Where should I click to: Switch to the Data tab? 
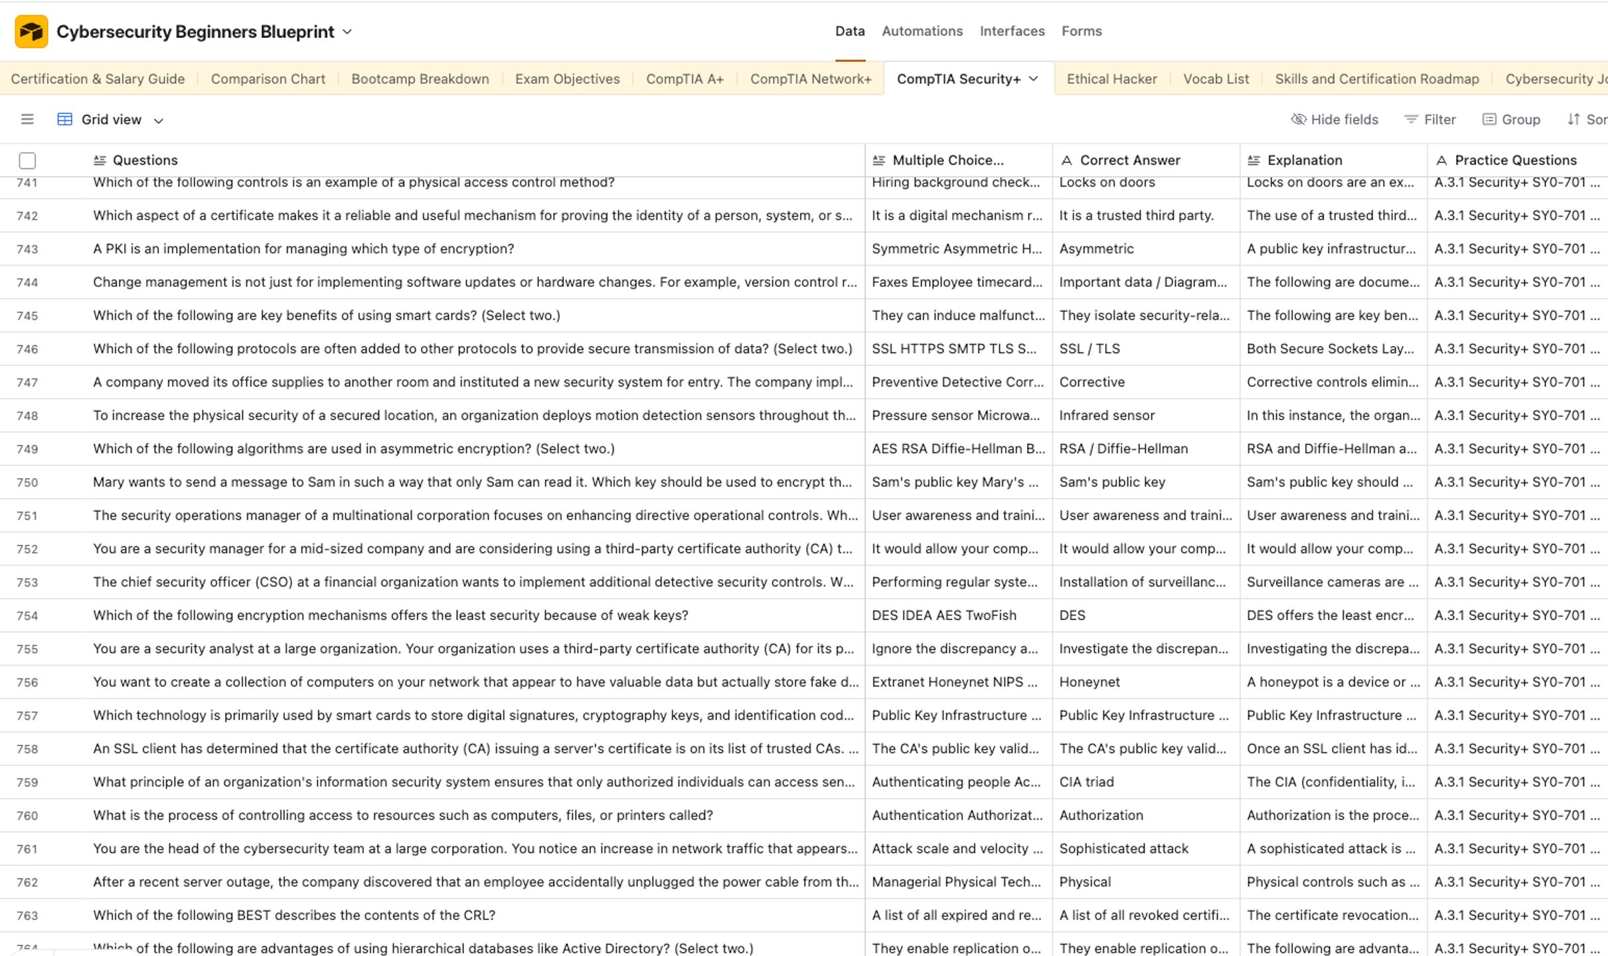(x=850, y=31)
